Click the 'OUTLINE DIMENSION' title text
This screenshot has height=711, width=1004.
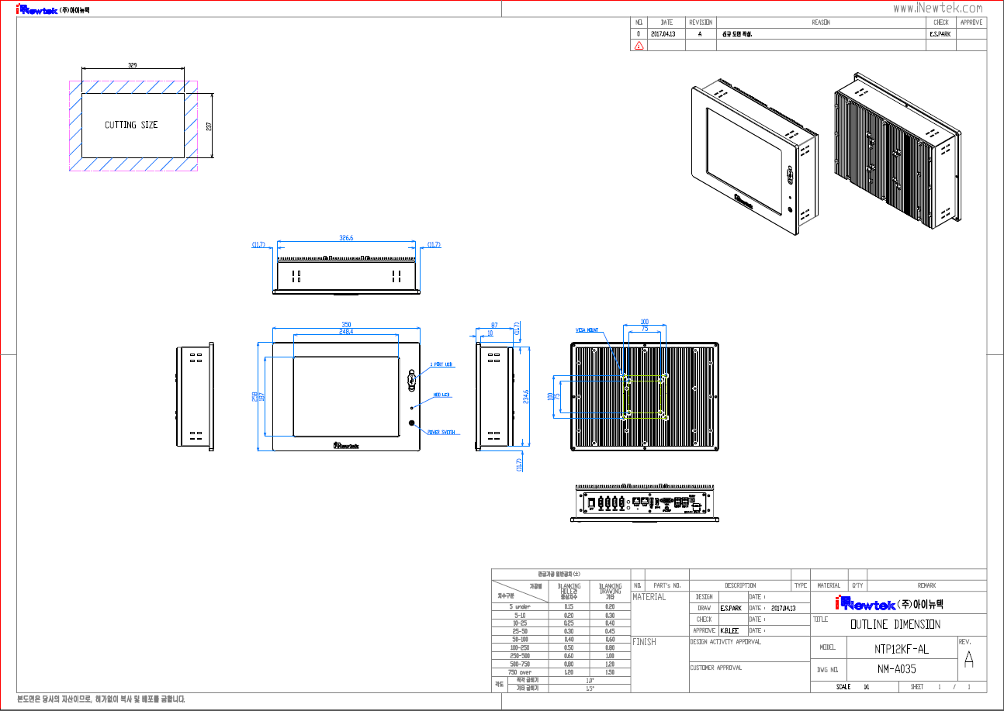pyautogui.click(x=895, y=624)
